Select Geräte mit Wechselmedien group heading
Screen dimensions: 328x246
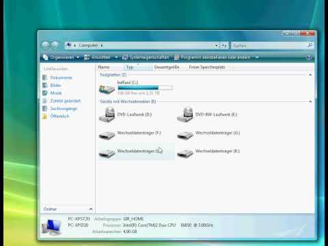(x=128, y=101)
